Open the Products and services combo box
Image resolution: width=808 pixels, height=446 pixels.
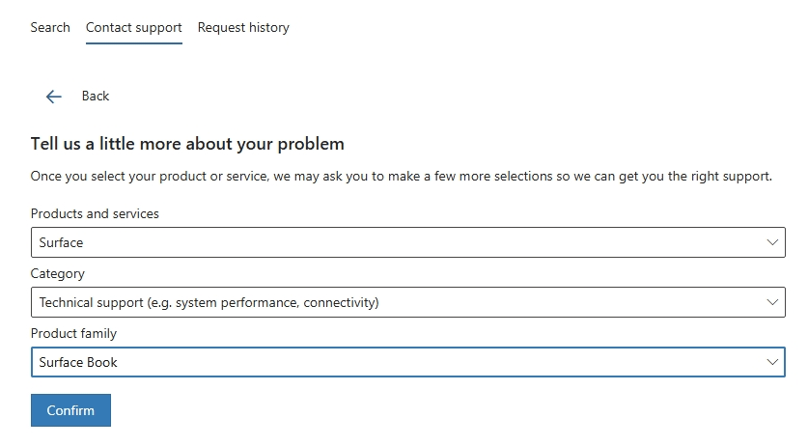[x=408, y=242]
